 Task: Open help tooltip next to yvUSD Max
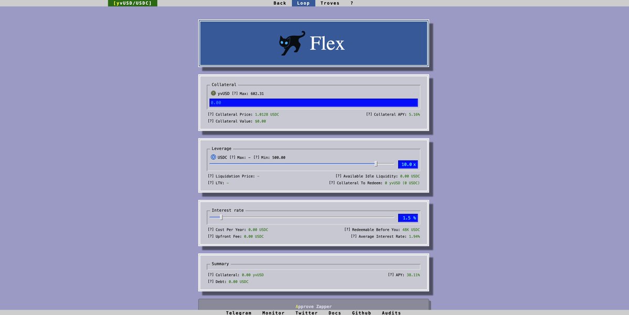point(234,93)
